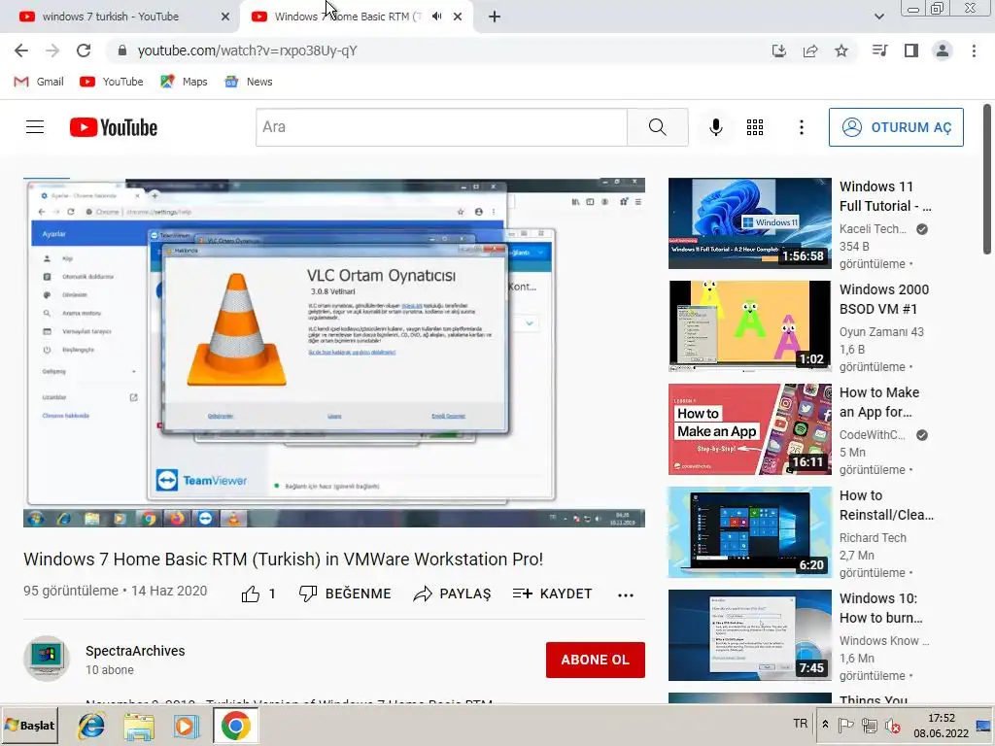Screen dimensions: 995x746
Task: Open the Başlat start menu
Action: pos(30,725)
